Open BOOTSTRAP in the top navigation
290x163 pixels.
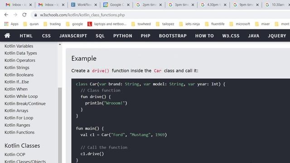coord(173,36)
